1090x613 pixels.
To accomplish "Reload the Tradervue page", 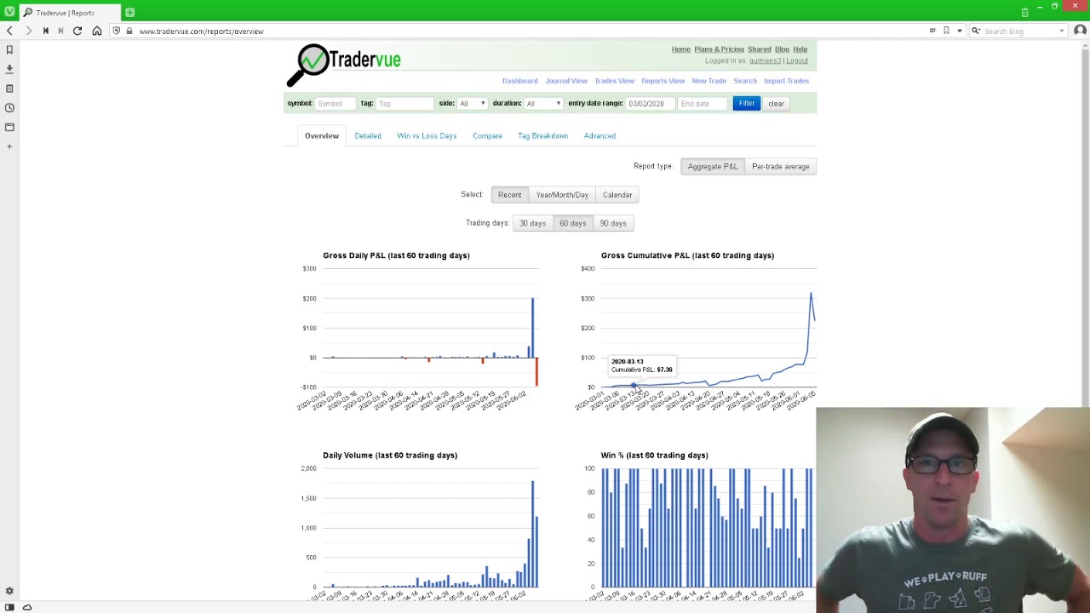I will coord(77,31).
